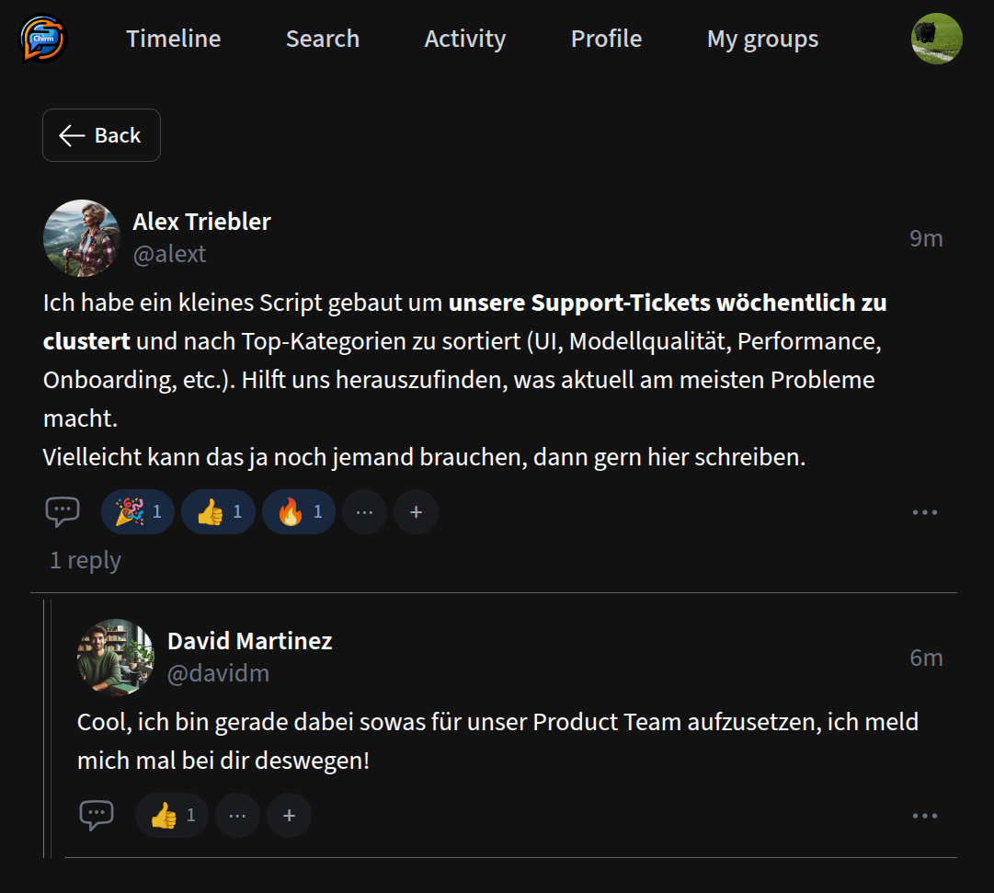Toggle the party reaction on Alex's post
The width and height of the screenshot is (994, 893).
(x=137, y=512)
